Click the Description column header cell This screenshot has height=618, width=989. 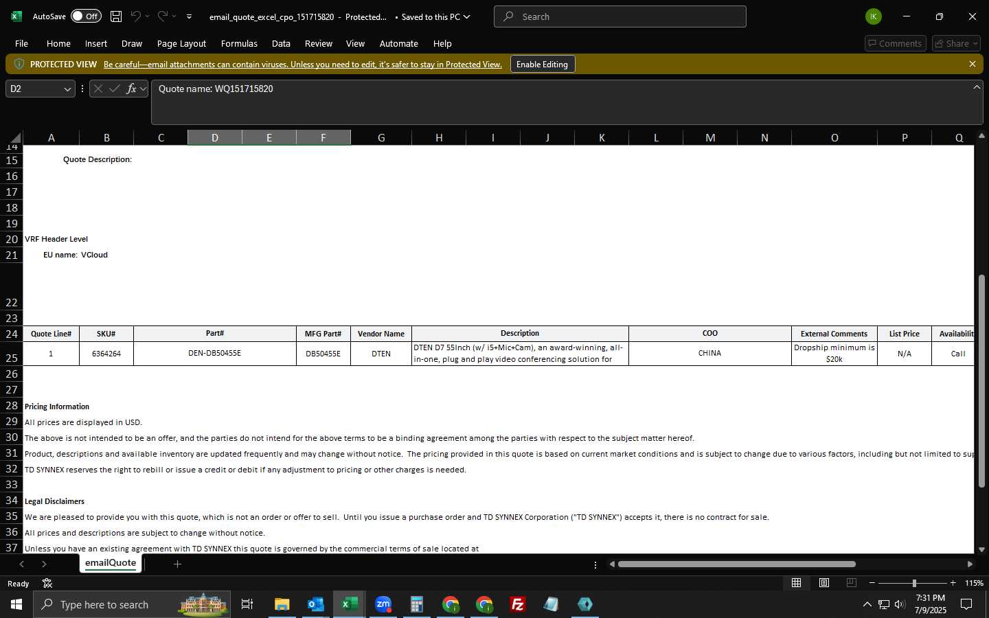pyautogui.click(x=520, y=334)
